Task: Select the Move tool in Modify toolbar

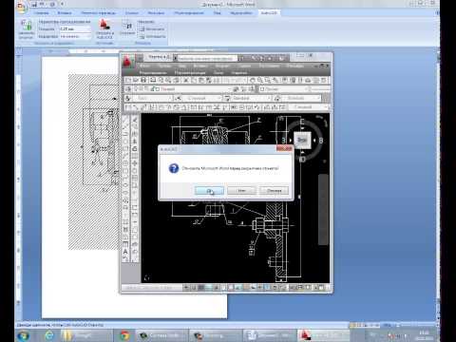Action: pyautogui.click(x=135, y=163)
